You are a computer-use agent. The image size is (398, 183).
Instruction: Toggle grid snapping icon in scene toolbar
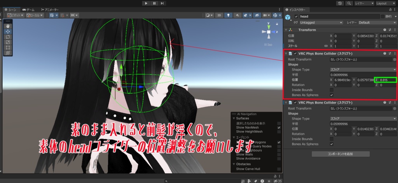52,15
